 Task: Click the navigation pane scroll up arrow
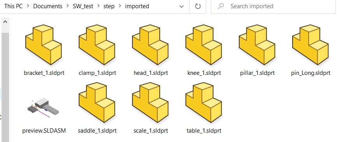tap(5, 22)
